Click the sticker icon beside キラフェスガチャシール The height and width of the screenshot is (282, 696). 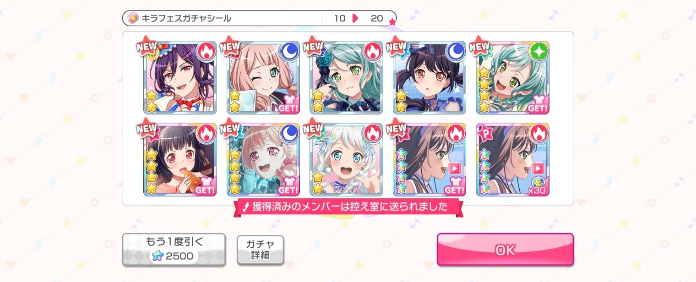(x=133, y=18)
